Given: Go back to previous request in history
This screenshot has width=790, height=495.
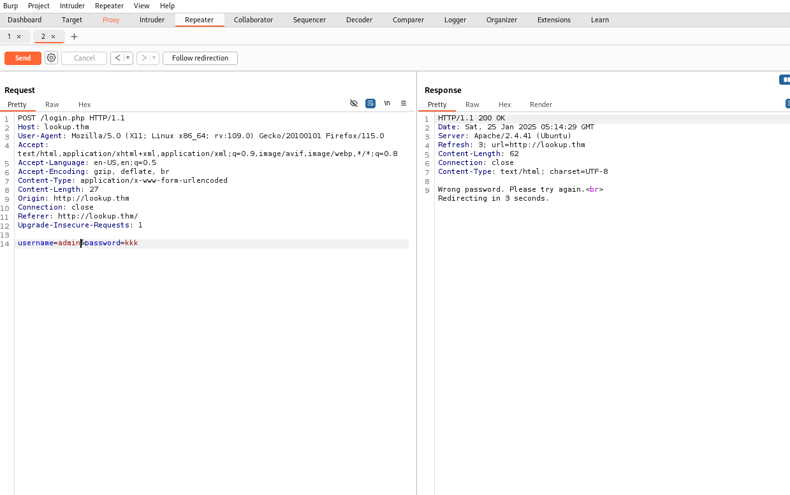Looking at the screenshot, I should [117, 58].
